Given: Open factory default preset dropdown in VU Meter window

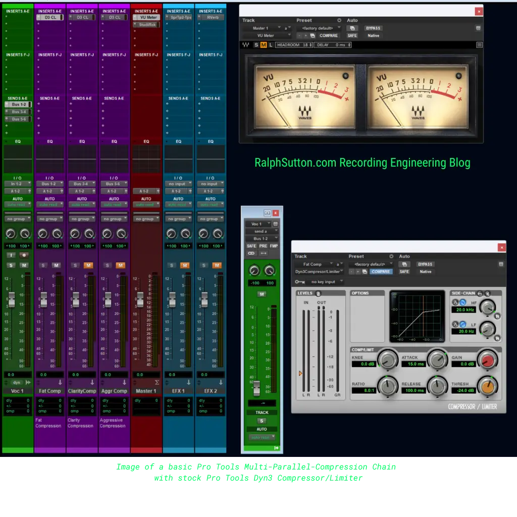Looking at the screenshot, I should (318, 28).
